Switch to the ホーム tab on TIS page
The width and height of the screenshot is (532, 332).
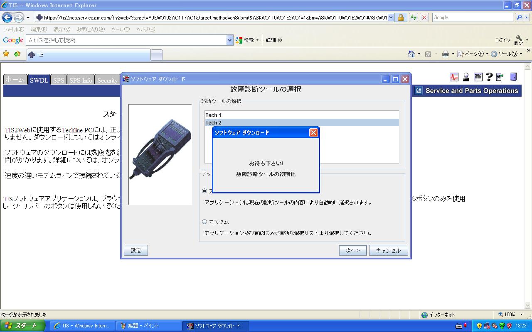(15, 80)
